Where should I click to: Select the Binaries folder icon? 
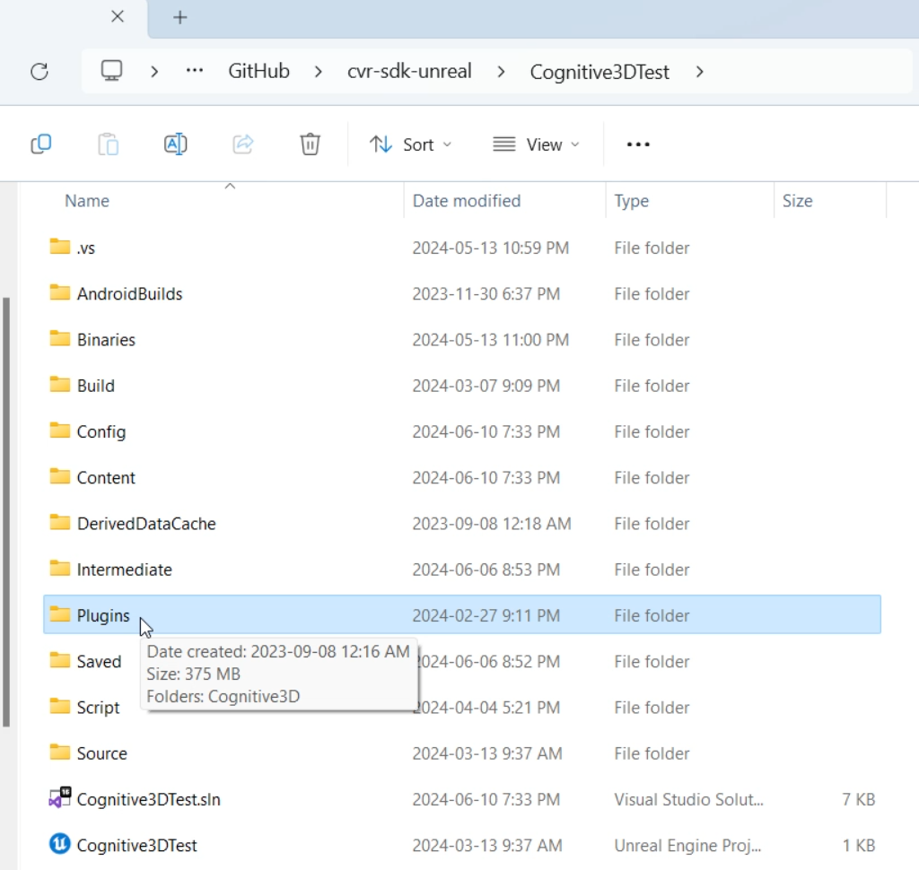coord(60,339)
